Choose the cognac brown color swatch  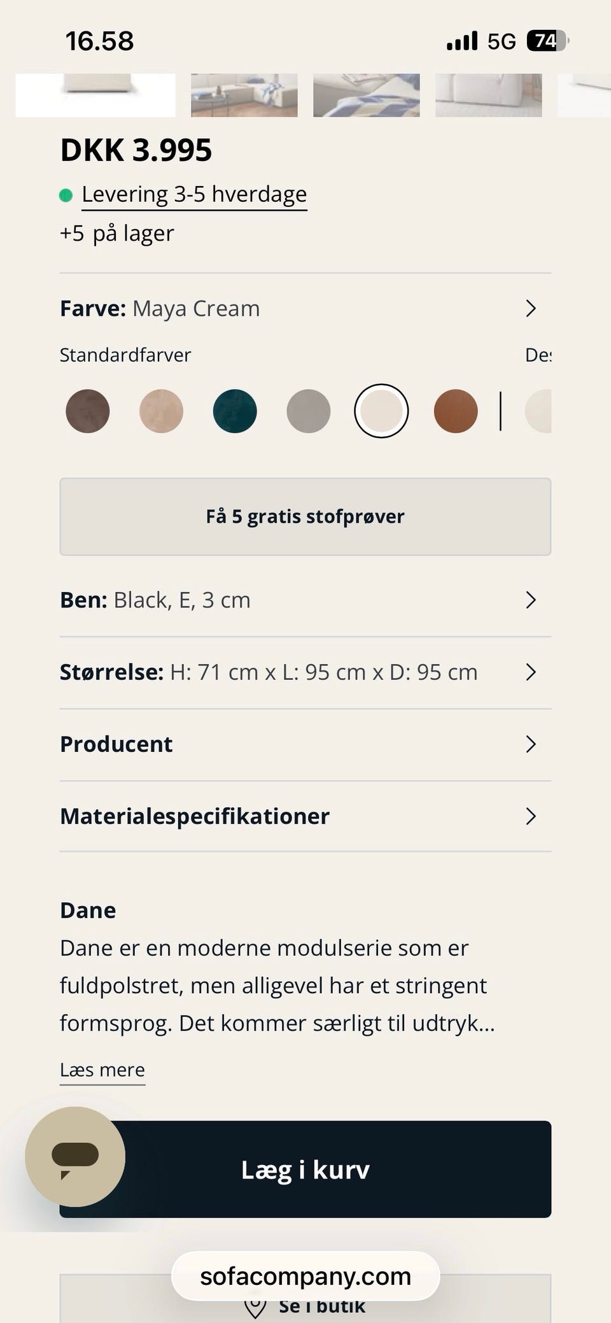click(x=456, y=411)
